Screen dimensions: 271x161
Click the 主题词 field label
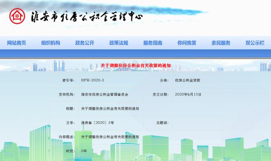pyautogui.click(x=163, y=123)
